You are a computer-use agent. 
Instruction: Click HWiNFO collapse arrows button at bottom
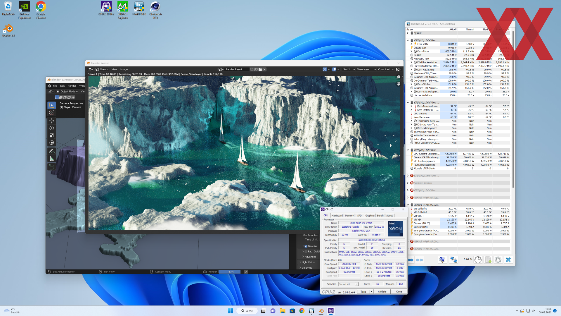coord(420,260)
